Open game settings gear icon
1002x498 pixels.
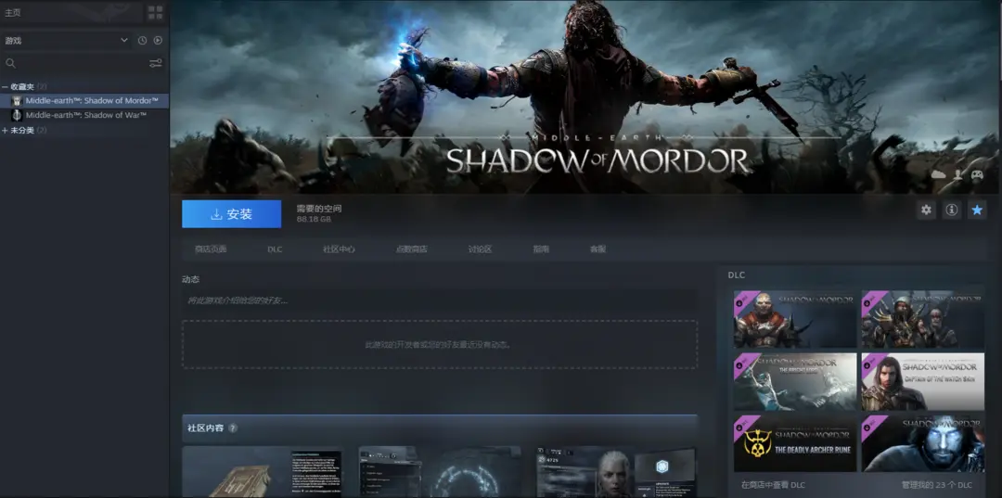pos(926,210)
